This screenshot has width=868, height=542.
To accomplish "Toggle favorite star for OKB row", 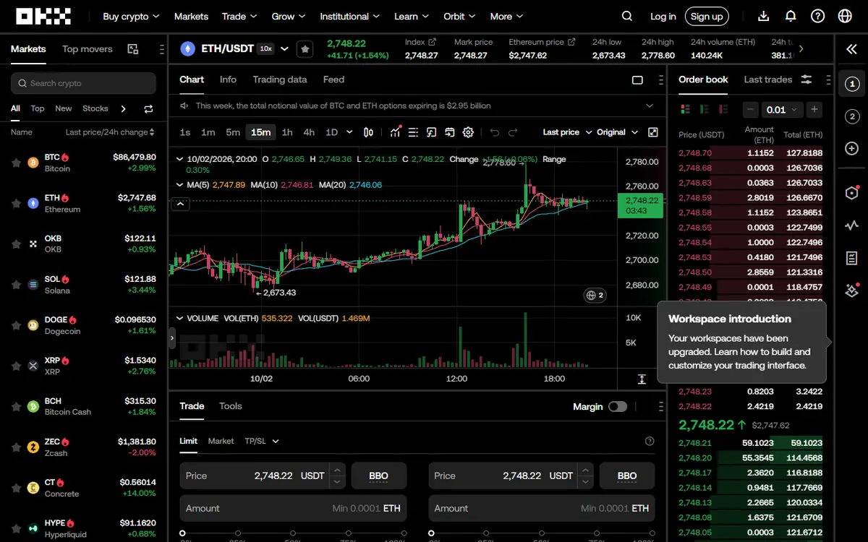I will tap(16, 244).
